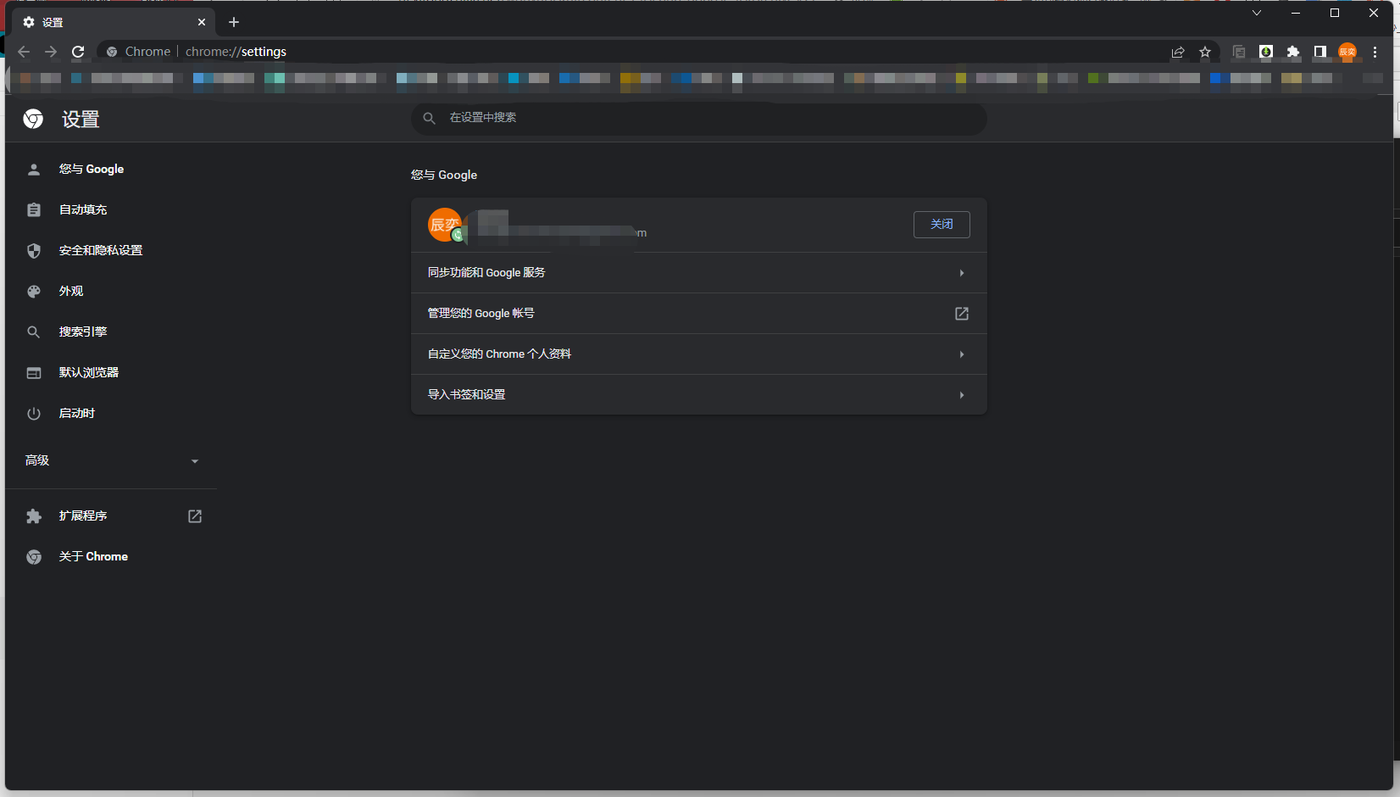Click the share page icon in address bar

(1178, 52)
